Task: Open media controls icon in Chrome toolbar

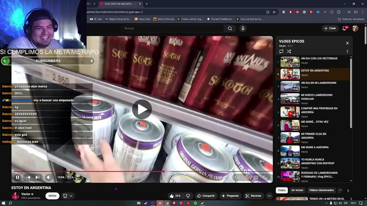Action: pyautogui.click(x=349, y=12)
